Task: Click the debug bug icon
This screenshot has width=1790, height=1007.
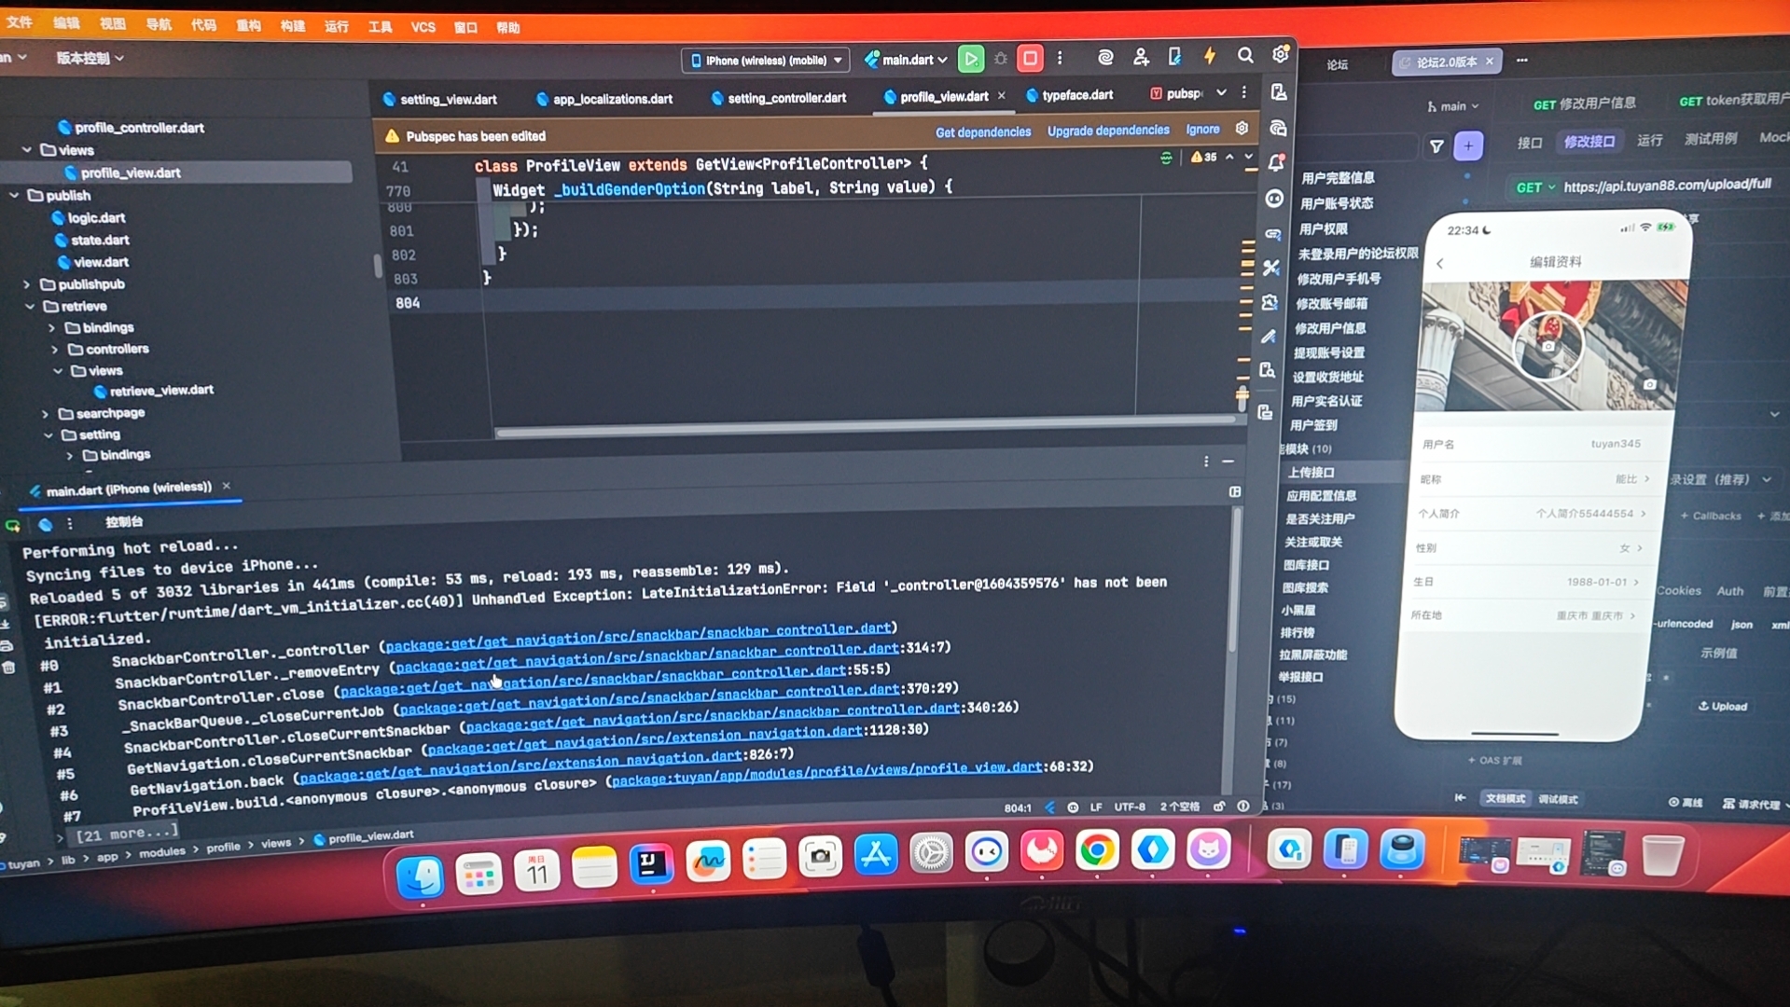Action: tap(1001, 59)
